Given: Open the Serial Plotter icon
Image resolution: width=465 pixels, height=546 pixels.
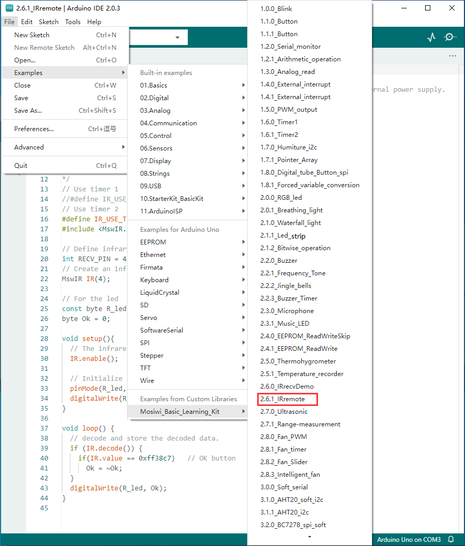Looking at the screenshot, I should (431, 37).
